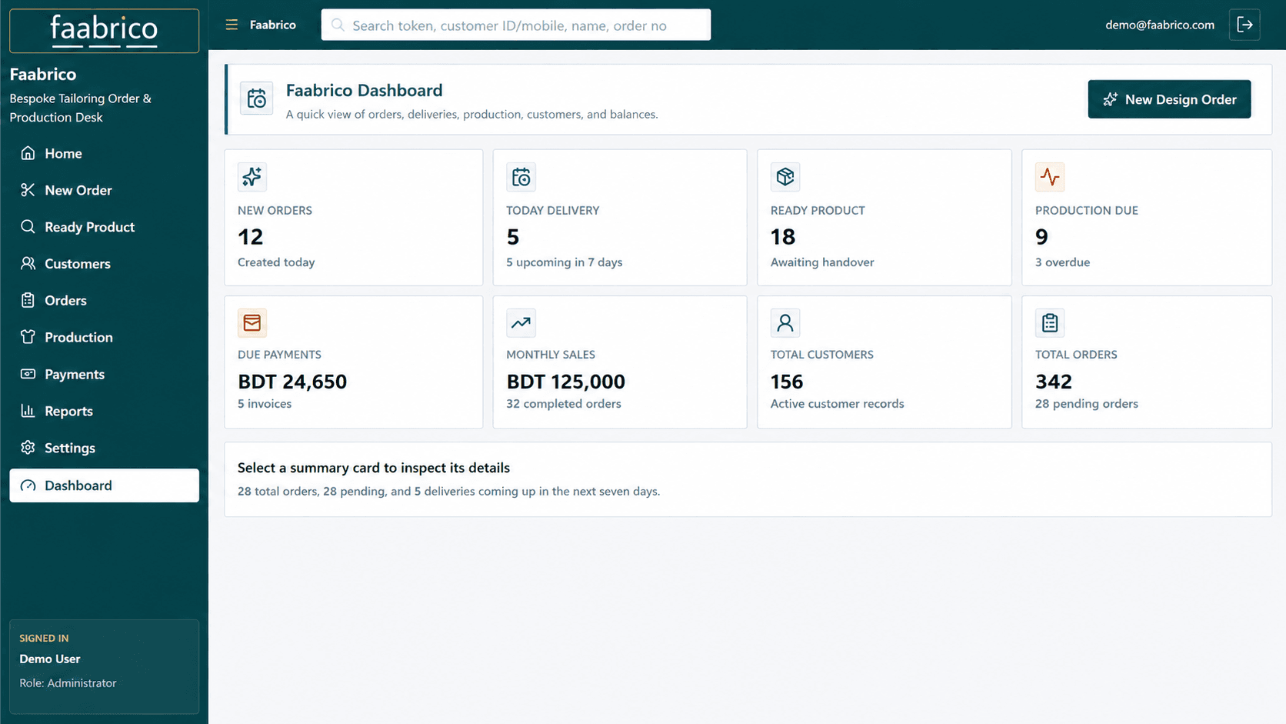Click "Select a summary card to inspect its details"

point(374,468)
